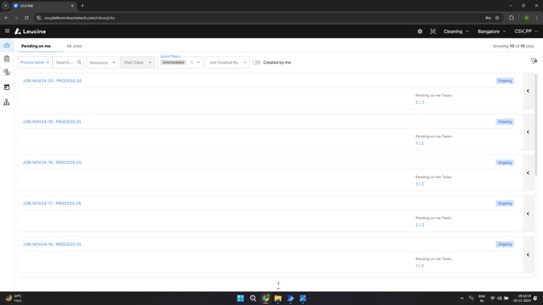Click the Unscheduled filter chip

tap(173, 62)
